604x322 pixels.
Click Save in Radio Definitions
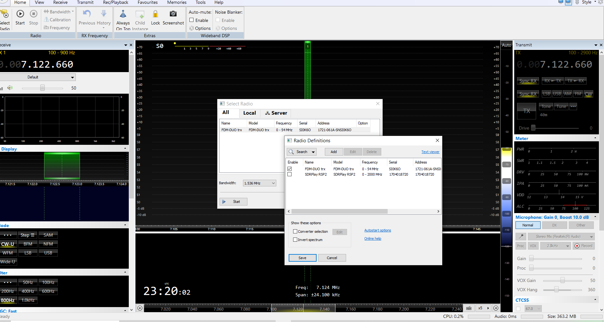pos(302,258)
